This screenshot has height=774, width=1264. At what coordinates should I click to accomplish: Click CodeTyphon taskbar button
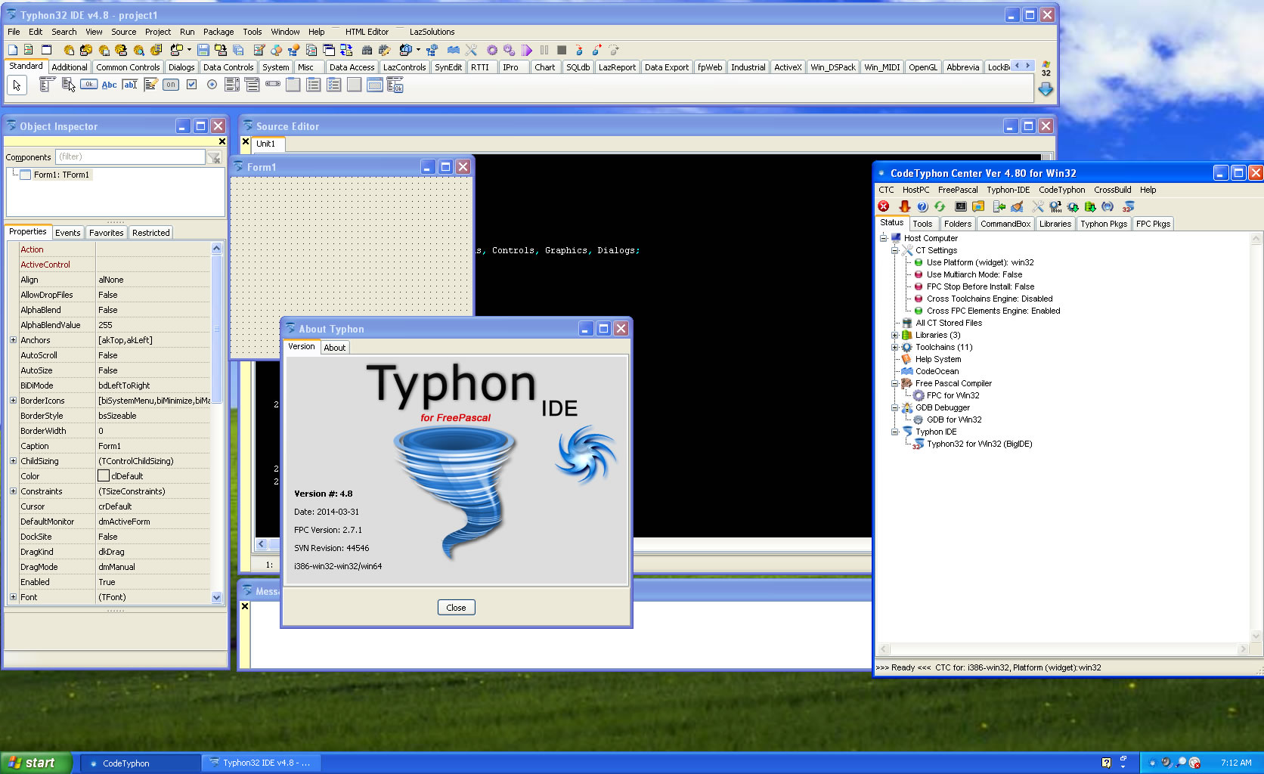coord(140,763)
